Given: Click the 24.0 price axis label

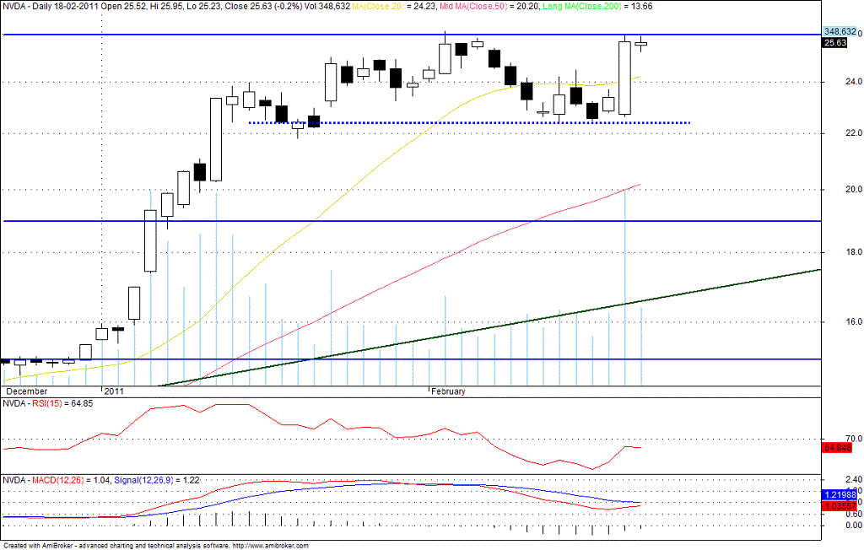Looking at the screenshot, I should 854,82.
